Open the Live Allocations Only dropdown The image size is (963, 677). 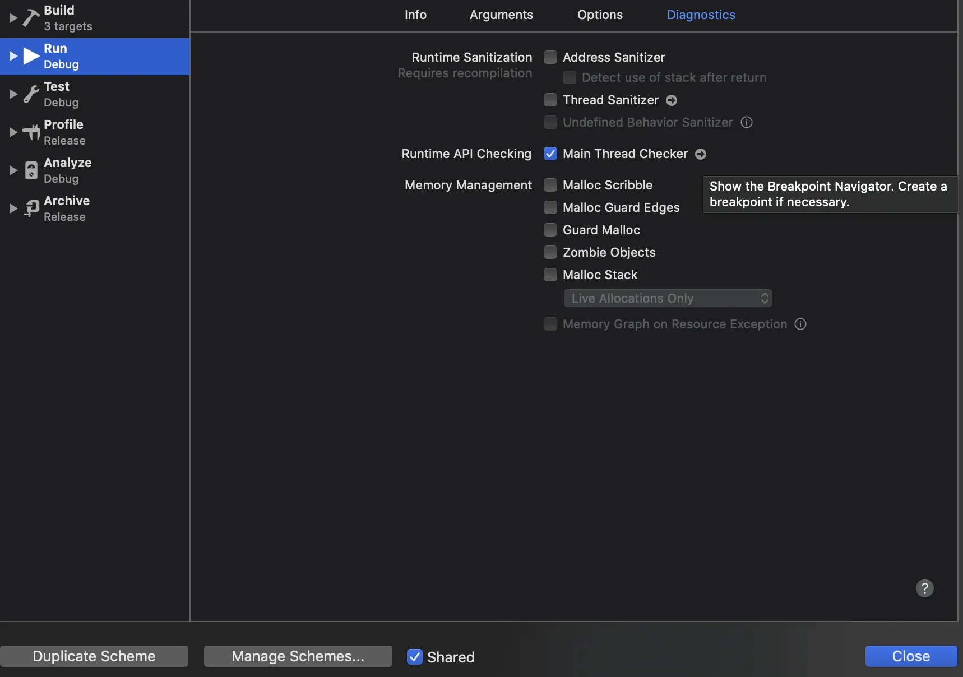click(x=668, y=298)
